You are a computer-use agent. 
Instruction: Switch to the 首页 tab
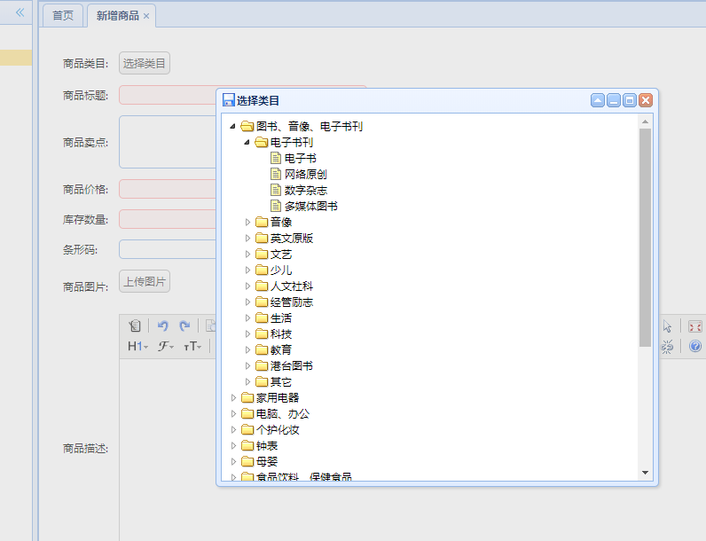[x=63, y=16]
